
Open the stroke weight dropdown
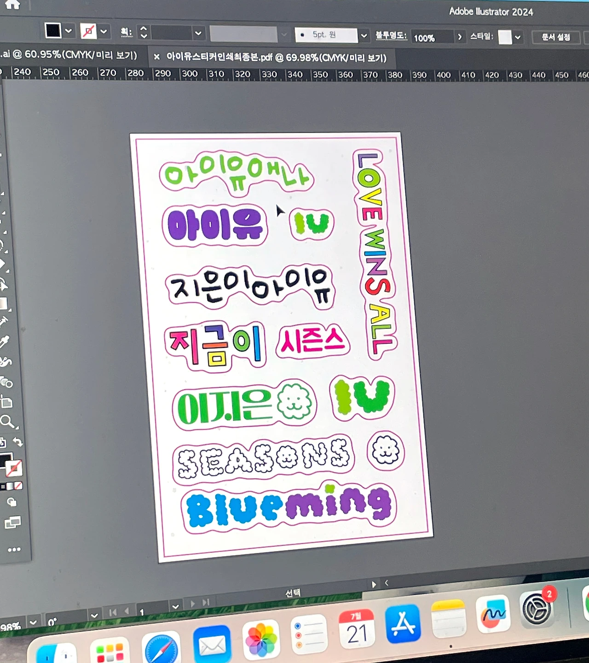tap(198, 33)
